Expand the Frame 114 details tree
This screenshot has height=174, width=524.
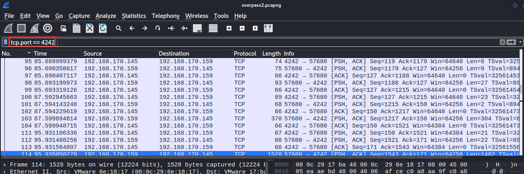[x=5, y=164]
